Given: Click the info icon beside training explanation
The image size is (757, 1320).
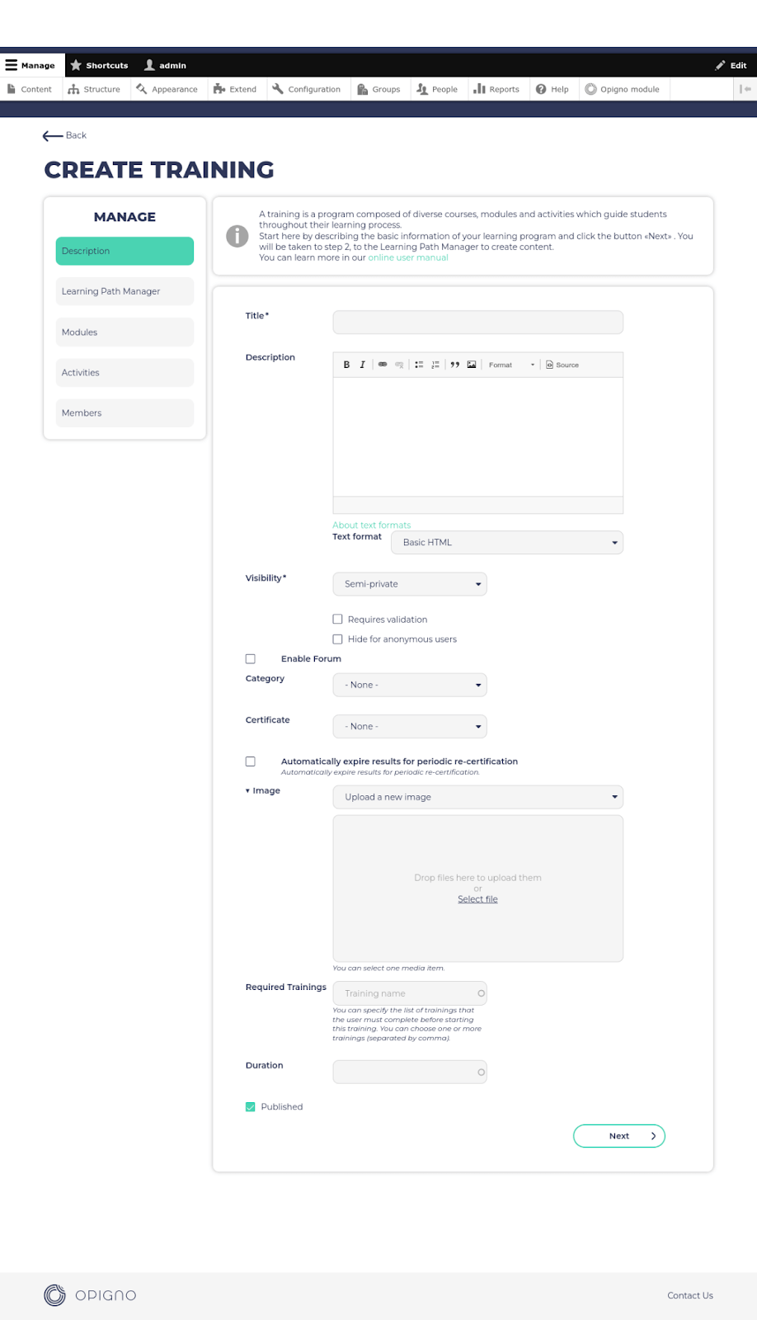Looking at the screenshot, I should (237, 236).
